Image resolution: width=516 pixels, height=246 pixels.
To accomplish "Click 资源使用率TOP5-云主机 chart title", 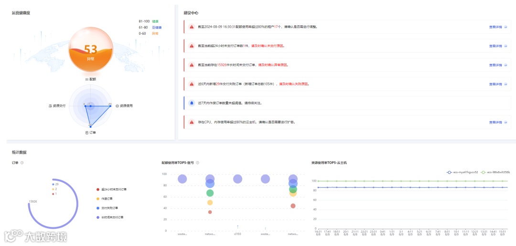I will tap(329, 163).
